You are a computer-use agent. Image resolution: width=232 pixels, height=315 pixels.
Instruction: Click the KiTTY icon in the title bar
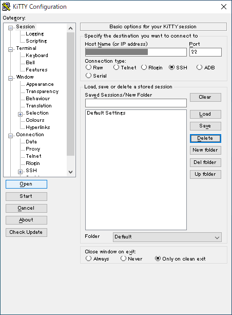(x=6, y=7)
